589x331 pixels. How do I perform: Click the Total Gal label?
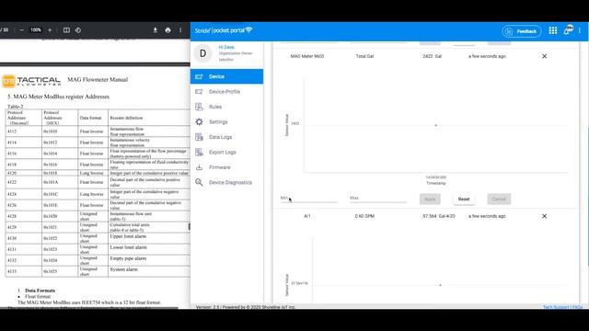[x=364, y=56]
